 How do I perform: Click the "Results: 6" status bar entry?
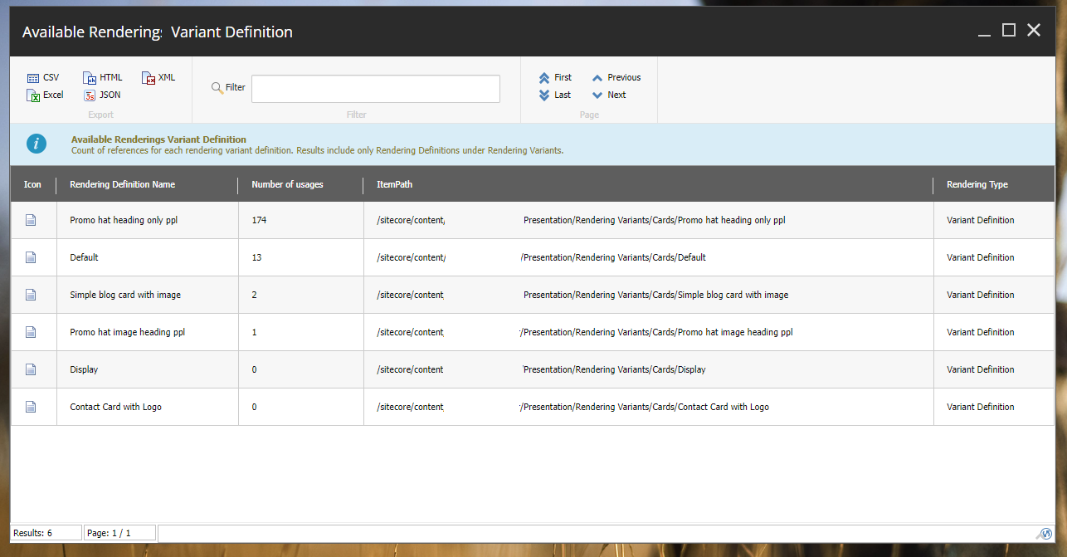point(46,533)
